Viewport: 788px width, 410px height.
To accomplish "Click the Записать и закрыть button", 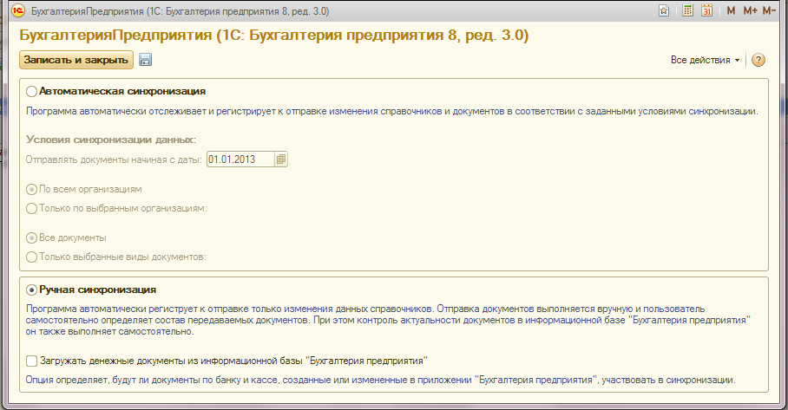I will [x=76, y=60].
